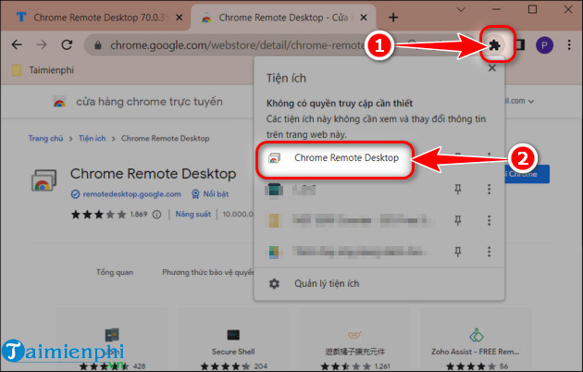Open the tab search dropdown arrow

tap(461, 9)
